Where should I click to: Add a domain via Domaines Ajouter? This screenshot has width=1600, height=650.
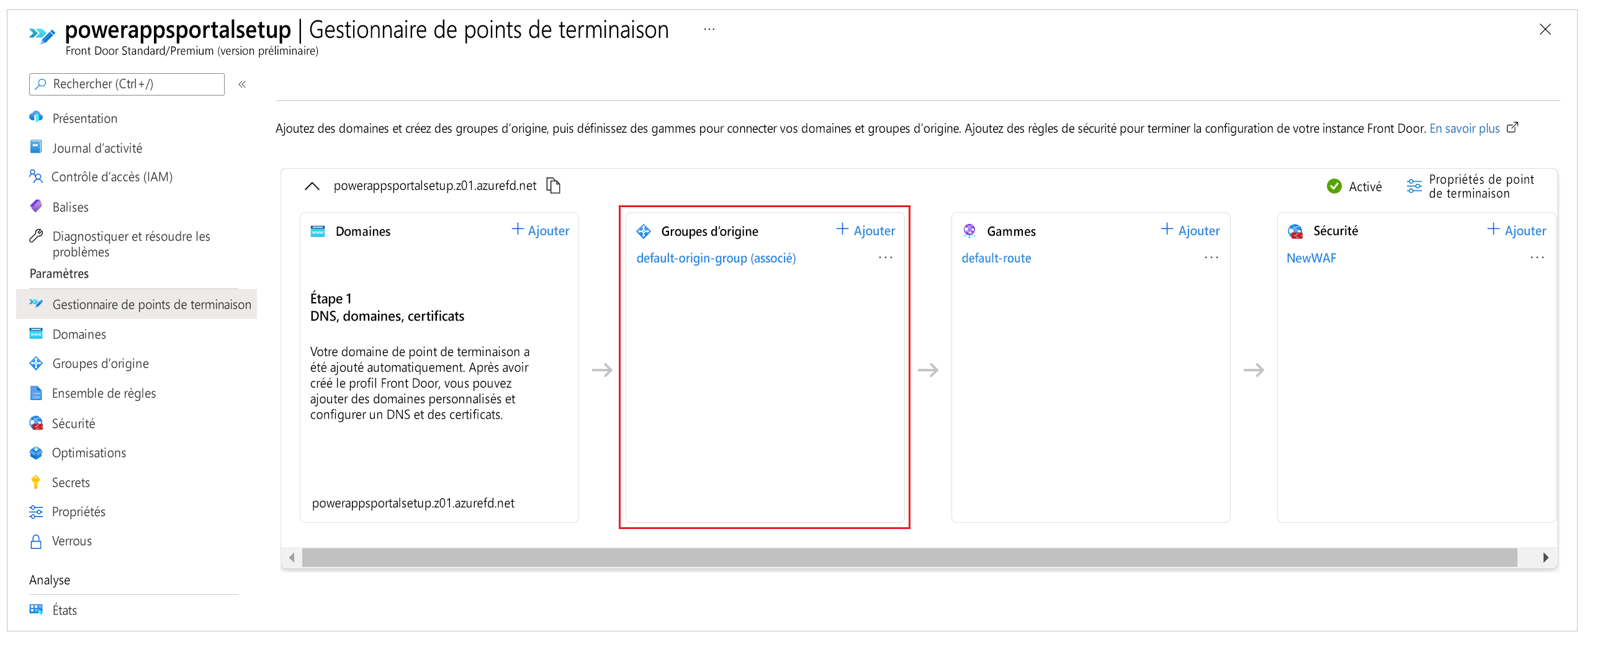point(541,230)
